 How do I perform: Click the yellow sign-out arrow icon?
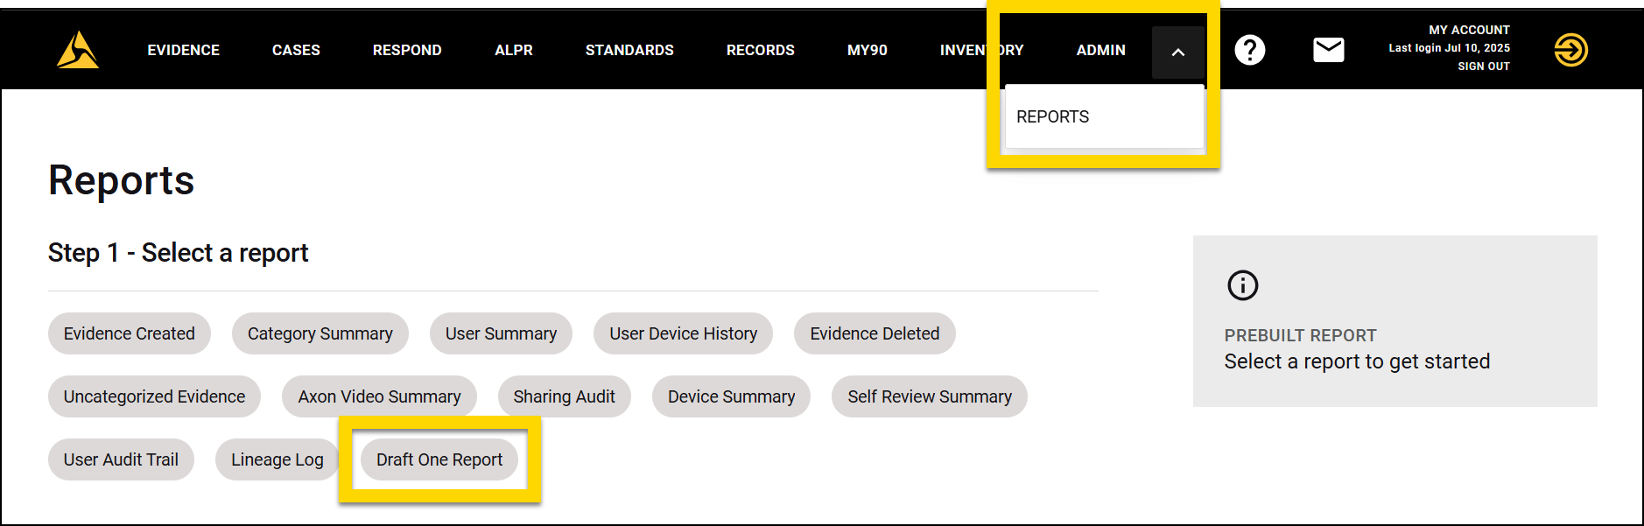[x=1570, y=50]
